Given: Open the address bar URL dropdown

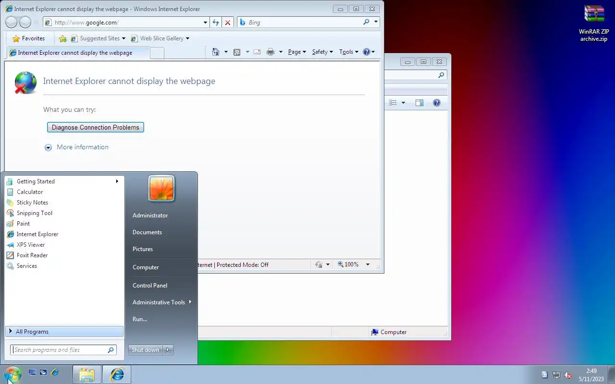Looking at the screenshot, I should point(206,22).
